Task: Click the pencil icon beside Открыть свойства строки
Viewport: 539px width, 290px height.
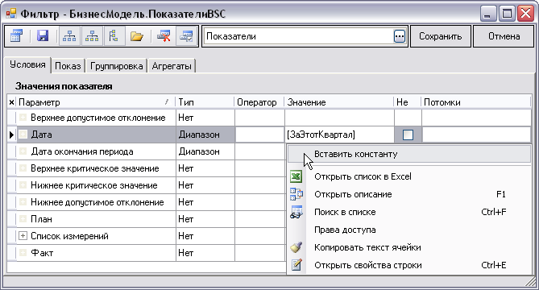Action: [x=296, y=265]
